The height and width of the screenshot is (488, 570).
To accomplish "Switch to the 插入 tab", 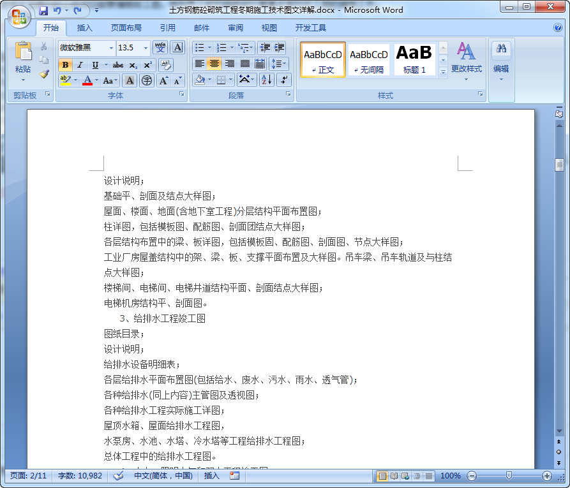I will (85, 27).
